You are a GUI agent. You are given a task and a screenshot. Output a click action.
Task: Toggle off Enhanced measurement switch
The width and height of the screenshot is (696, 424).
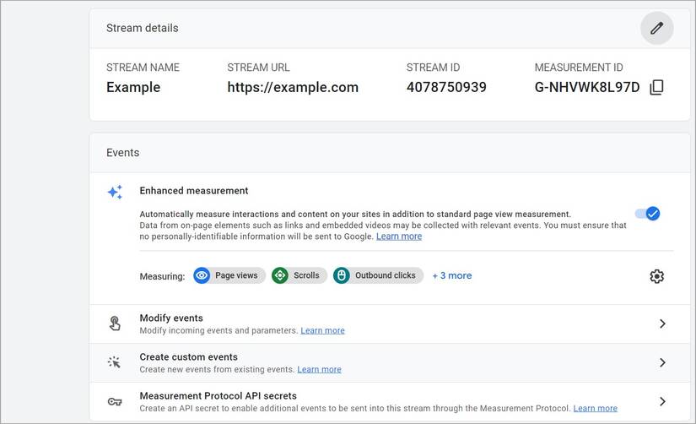(x=648, y=214)
